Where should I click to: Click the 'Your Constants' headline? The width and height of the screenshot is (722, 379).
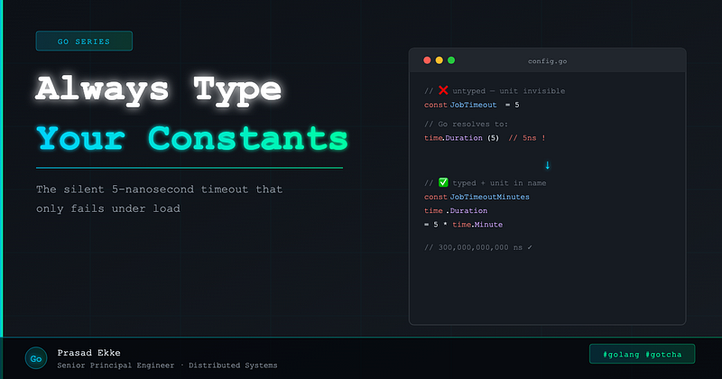(x=192, y=138)
